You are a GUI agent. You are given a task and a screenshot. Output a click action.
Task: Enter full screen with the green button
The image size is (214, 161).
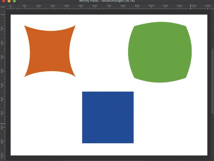click(14, 1)
